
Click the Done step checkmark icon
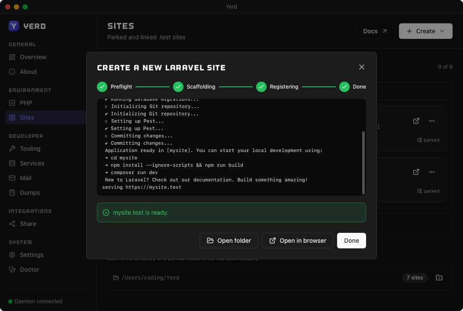[344, 87]
